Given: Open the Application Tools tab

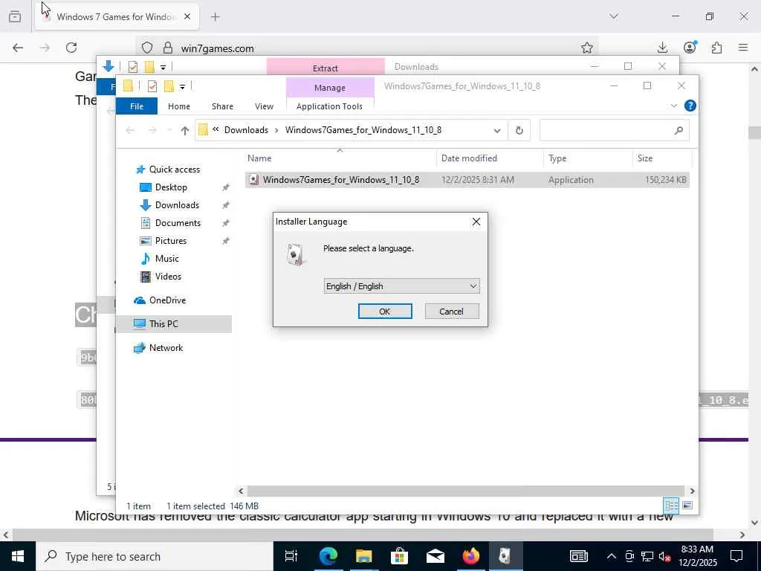Looking at the screenshot, I should [x=329, y=106].
